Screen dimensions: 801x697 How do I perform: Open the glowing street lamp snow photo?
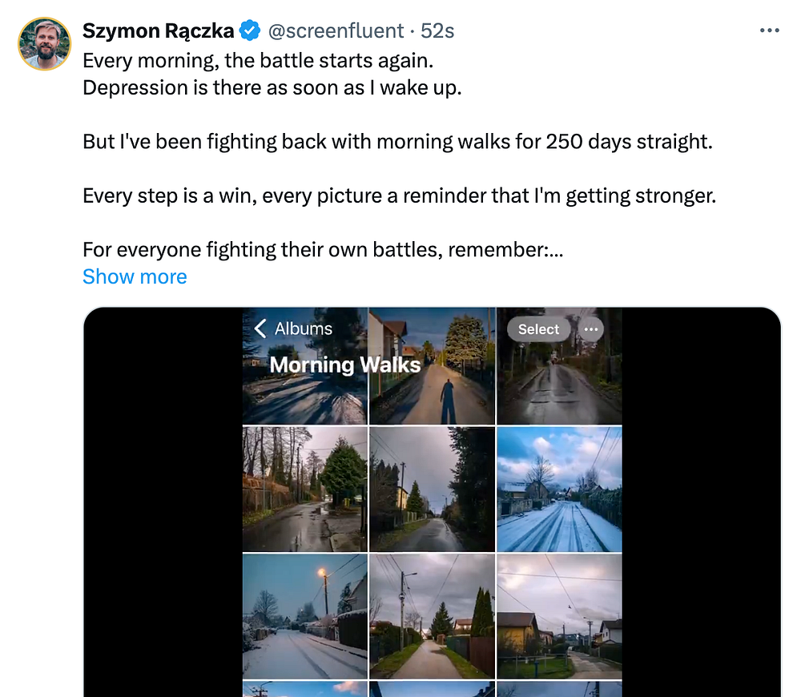point(304,617)
